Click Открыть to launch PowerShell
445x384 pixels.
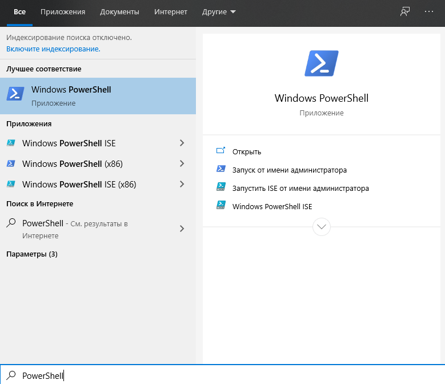coord(247,152)
